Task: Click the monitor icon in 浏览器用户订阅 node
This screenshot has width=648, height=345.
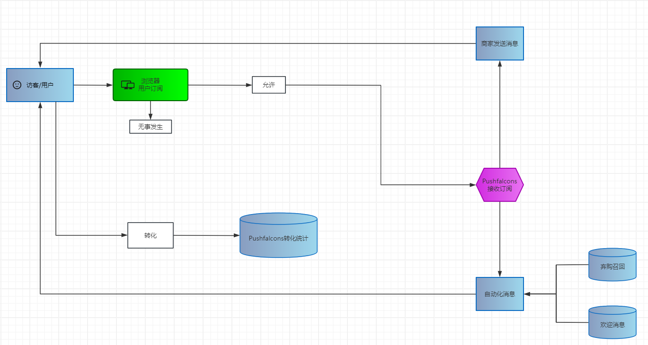Action: (128, 85)
